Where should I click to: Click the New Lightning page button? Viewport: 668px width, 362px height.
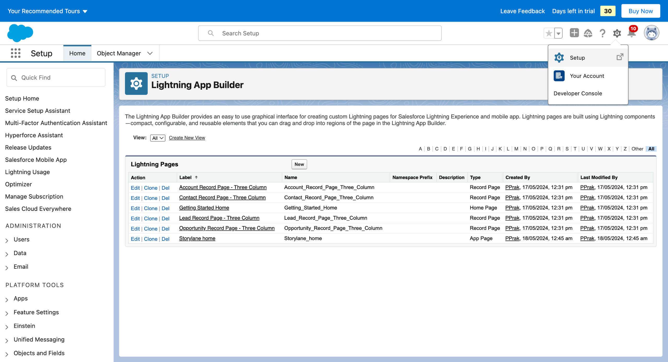tap(299, 164)
